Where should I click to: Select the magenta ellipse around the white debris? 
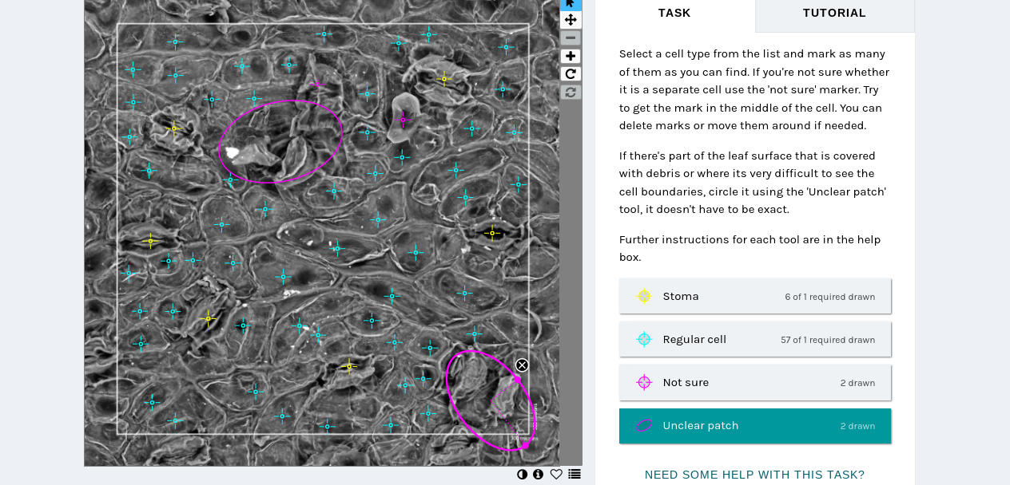(x=280, y=141)
